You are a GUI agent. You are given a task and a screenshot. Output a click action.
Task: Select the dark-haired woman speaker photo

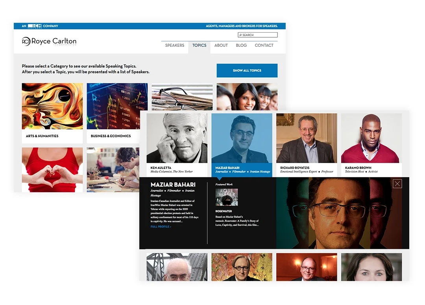click(x=371, y=267)
